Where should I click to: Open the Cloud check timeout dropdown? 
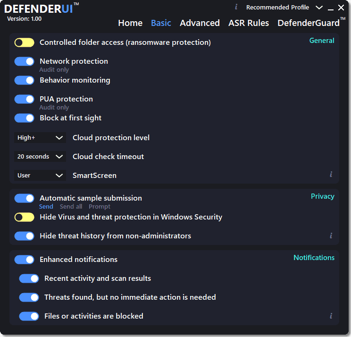[x=40, y=157]
